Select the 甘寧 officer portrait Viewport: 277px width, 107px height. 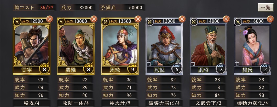(31, 45)
